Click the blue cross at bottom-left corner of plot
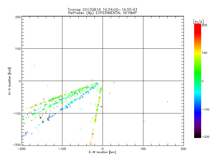The image size is (216, 162). pos(23,145)
